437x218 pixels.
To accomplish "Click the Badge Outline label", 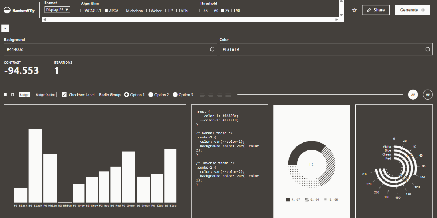I will (46, 95).
